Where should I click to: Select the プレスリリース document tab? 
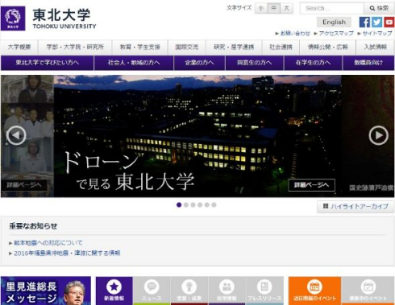click(264, 291)
